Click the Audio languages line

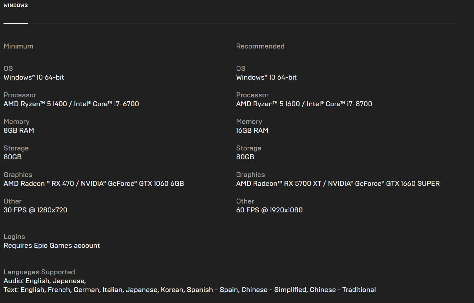45,281
